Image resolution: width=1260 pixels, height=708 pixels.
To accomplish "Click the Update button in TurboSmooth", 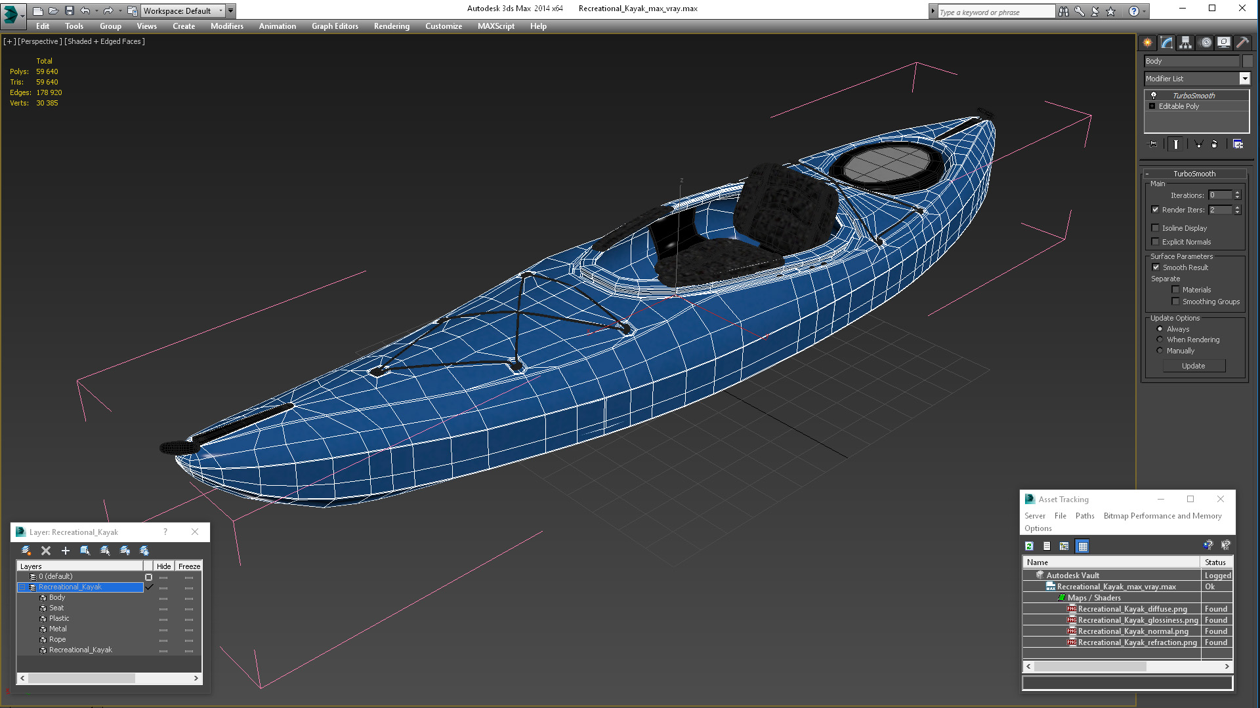I will point(1192,364).
